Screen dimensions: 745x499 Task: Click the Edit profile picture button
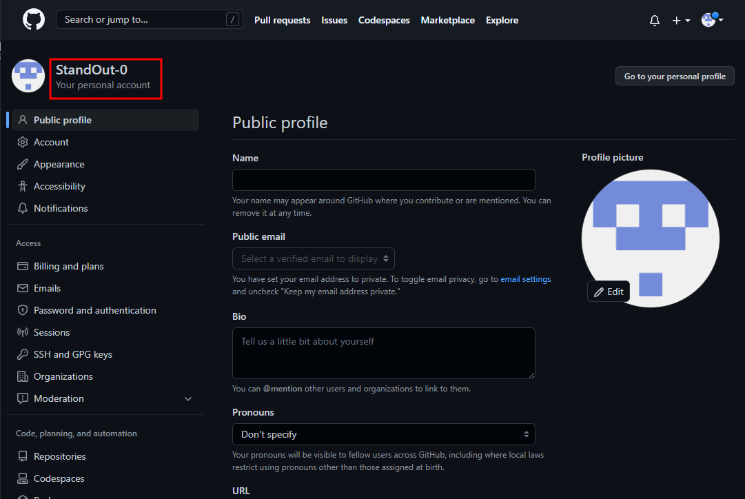tap(609, 292)
